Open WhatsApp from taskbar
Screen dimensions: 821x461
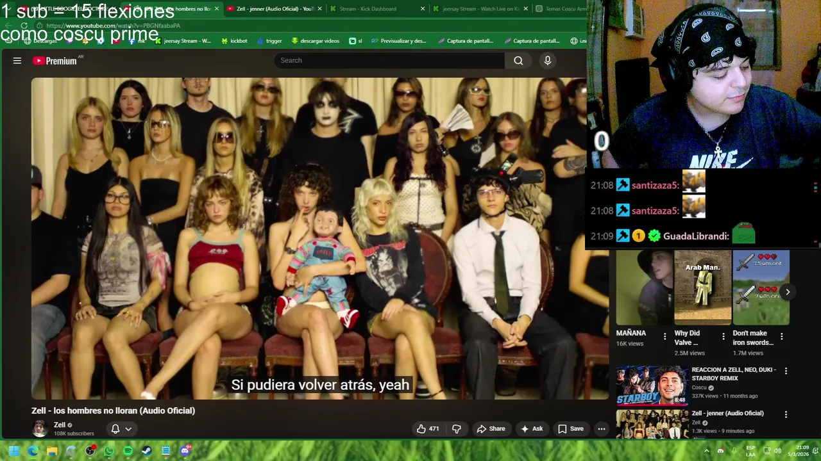click(x=109, y=451)
